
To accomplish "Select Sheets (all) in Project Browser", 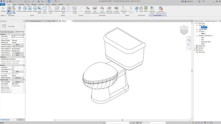I will (202, 46).
